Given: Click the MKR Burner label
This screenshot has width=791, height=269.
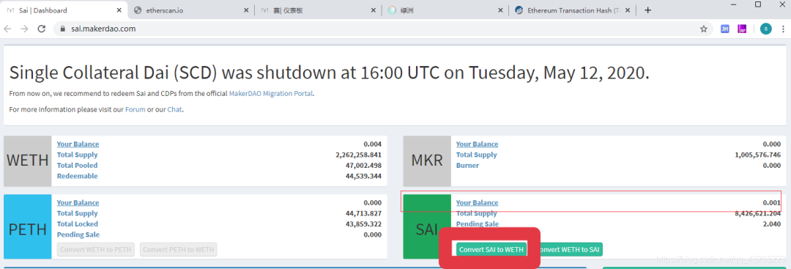Looking at the screenshot, I should [x=467, y=166].
